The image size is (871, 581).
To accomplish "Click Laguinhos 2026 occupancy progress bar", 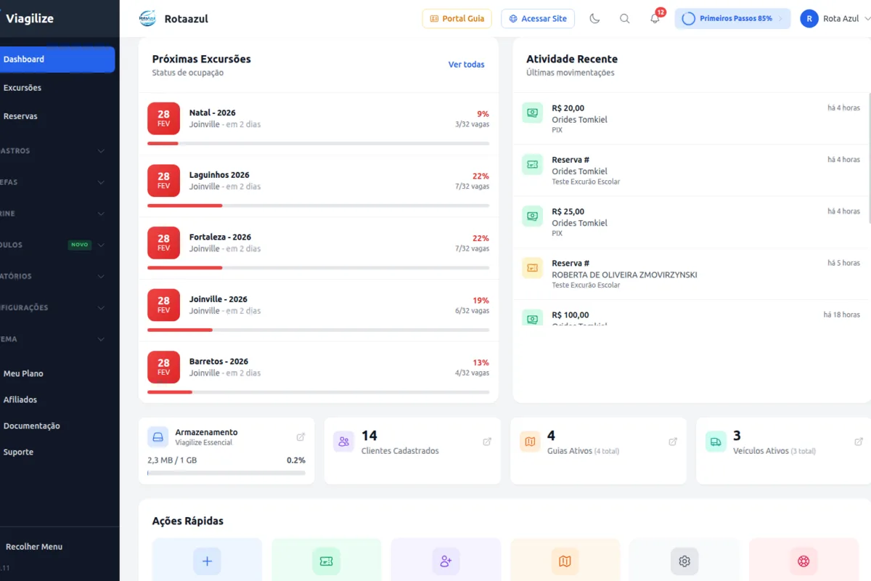I will coord(318,206).
